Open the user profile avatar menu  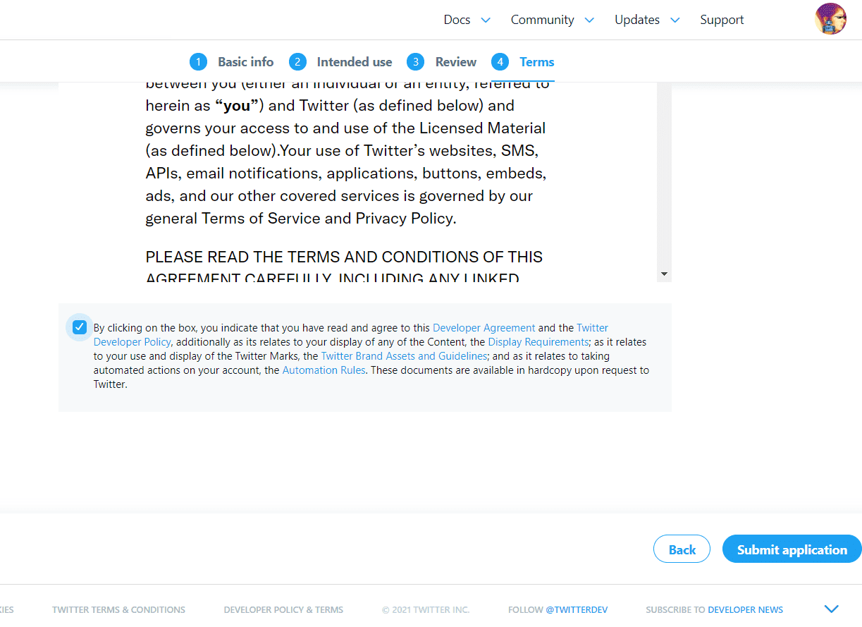tap(830, 19)
